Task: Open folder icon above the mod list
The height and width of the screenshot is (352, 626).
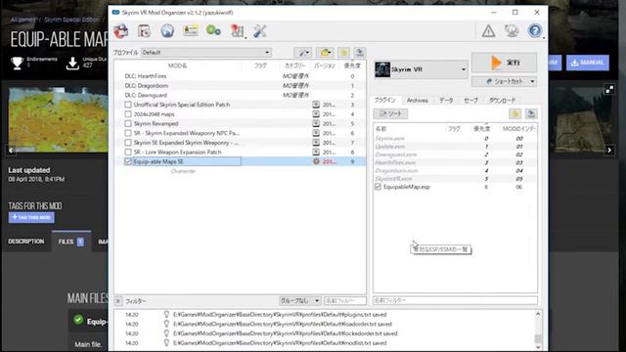Action: 325,53
